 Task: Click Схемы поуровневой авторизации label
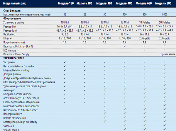(21, 102)
